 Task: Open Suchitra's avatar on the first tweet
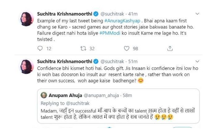point(26,19)
